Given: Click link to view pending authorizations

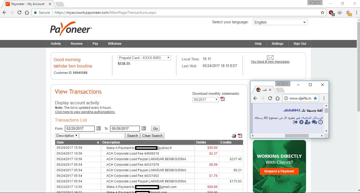Looking at the screenshot, I should click(x=85, y=112).
